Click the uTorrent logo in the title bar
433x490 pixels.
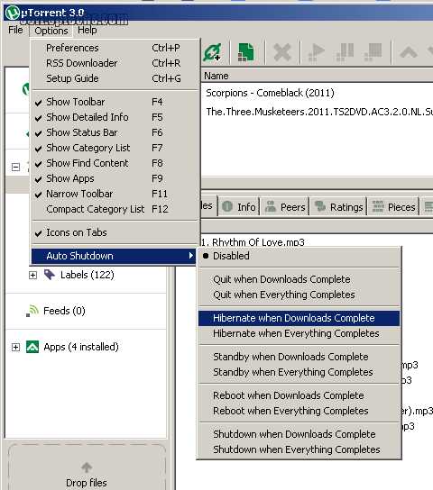point(13,13)
